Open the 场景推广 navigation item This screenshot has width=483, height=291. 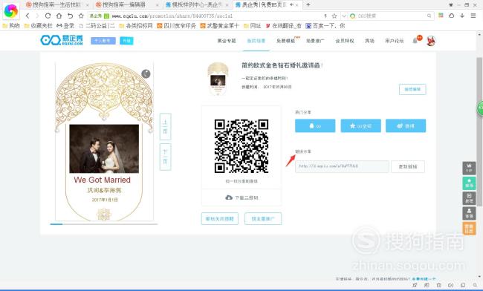315,41
